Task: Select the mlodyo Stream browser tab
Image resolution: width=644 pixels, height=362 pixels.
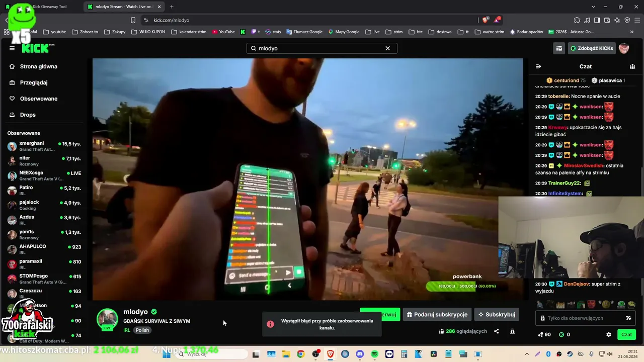Action: coord(124,7)
